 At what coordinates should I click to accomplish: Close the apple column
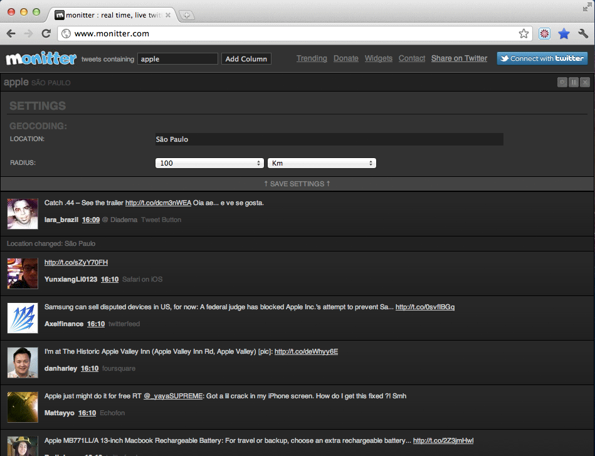tap(585, 82)
